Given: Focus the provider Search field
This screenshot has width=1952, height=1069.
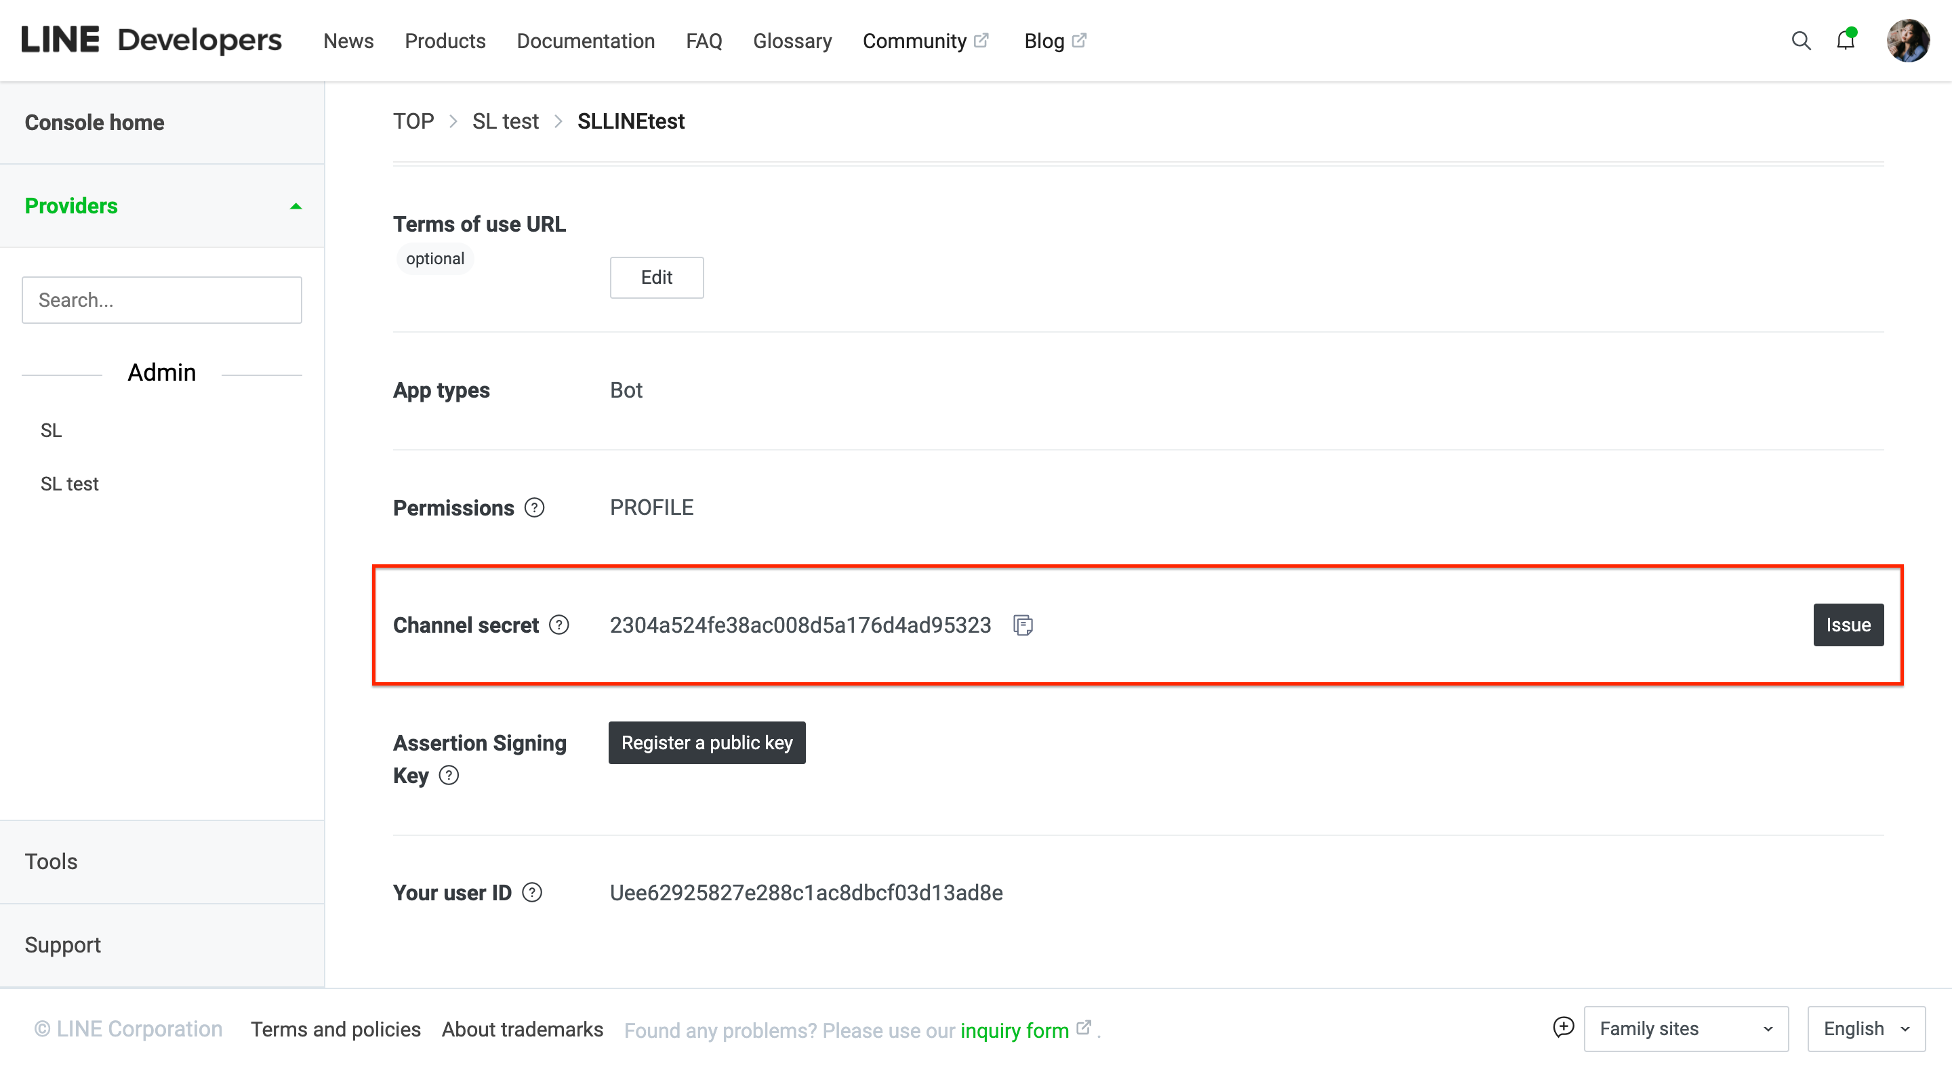Looking at the screenshot, I should point(161,300).
